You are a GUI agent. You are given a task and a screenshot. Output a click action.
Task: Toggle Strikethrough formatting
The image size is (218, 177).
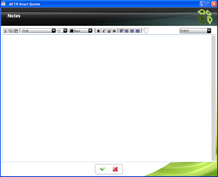click(x=114, y=31)
